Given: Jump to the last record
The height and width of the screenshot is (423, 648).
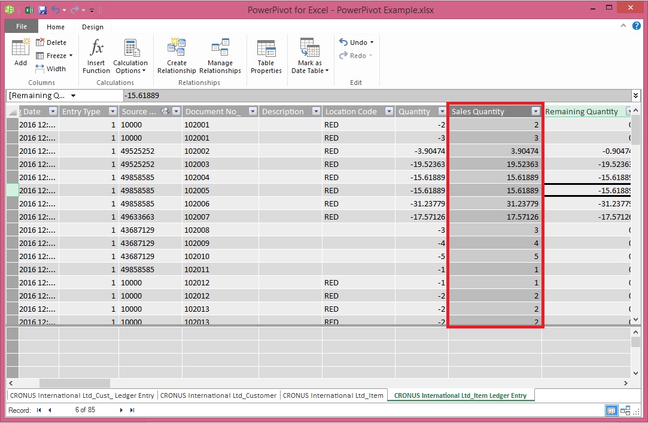Looking at the screenshot, I should [132, 410].
